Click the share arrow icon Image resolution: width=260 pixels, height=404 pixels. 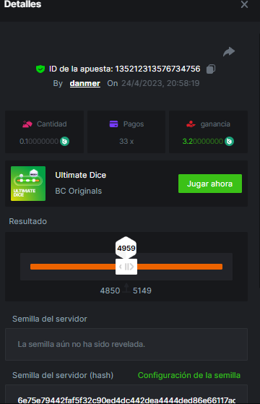[229, 51]
